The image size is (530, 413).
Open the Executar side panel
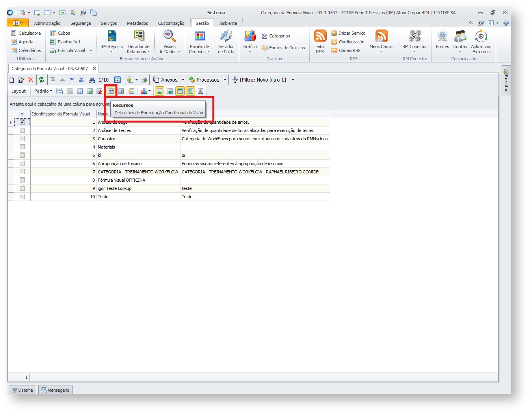pos(506,81)
